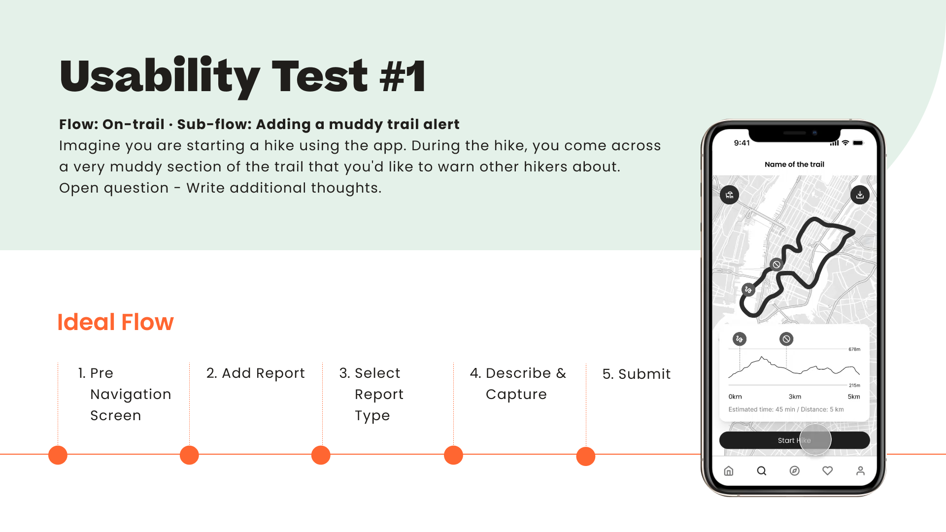
Task: Click the orange dot for Describe & Capture
Action: tap(453, 455)
